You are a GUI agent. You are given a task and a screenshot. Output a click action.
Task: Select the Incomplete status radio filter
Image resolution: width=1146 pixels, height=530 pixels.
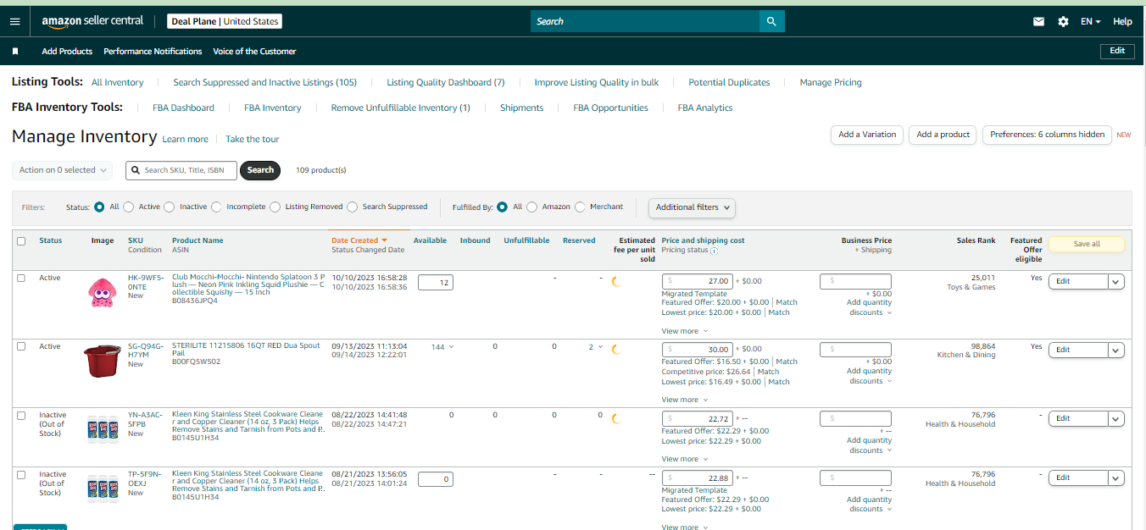(x=216, y=207)
